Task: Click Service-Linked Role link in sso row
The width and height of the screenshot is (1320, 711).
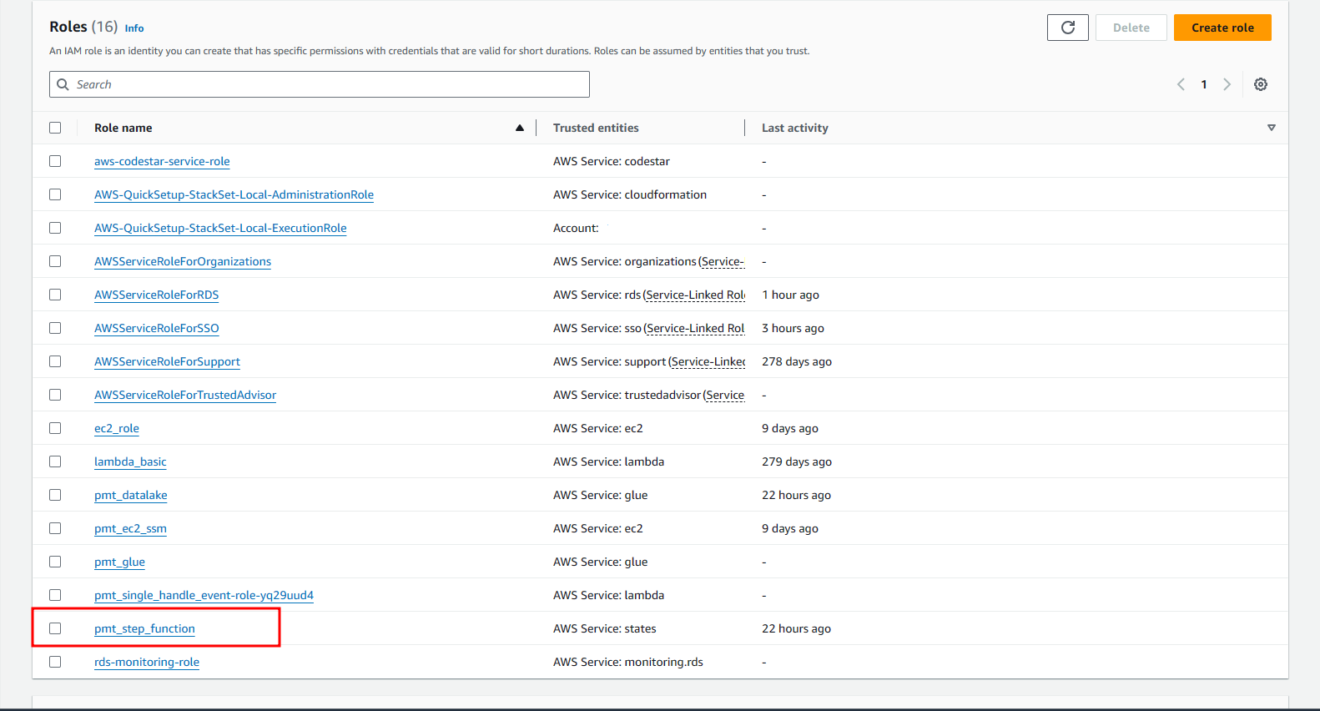Action: coord(695,328)
